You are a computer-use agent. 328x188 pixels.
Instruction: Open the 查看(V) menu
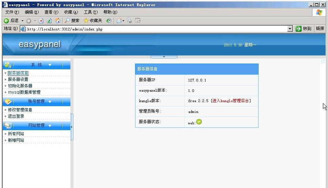(51, 12)
